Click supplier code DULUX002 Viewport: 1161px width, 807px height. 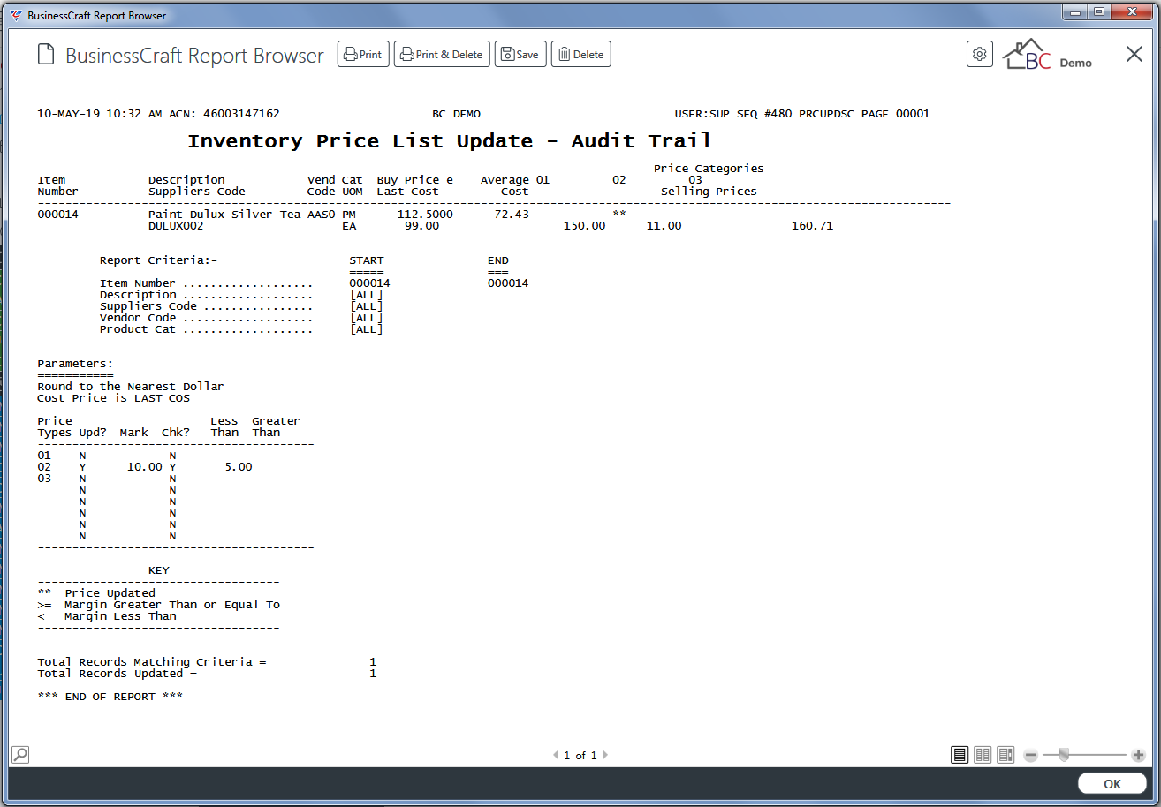(176, 226)
